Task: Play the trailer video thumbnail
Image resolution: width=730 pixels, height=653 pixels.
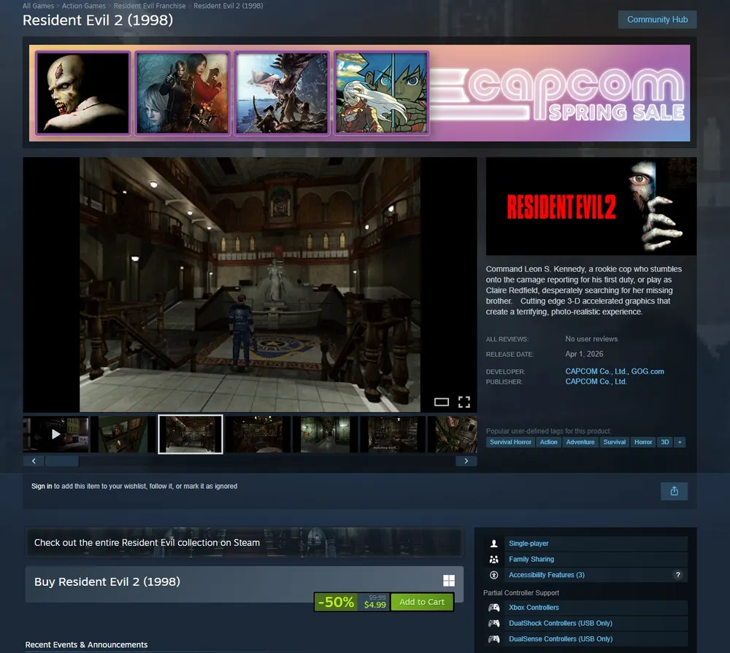Action: 56,434
